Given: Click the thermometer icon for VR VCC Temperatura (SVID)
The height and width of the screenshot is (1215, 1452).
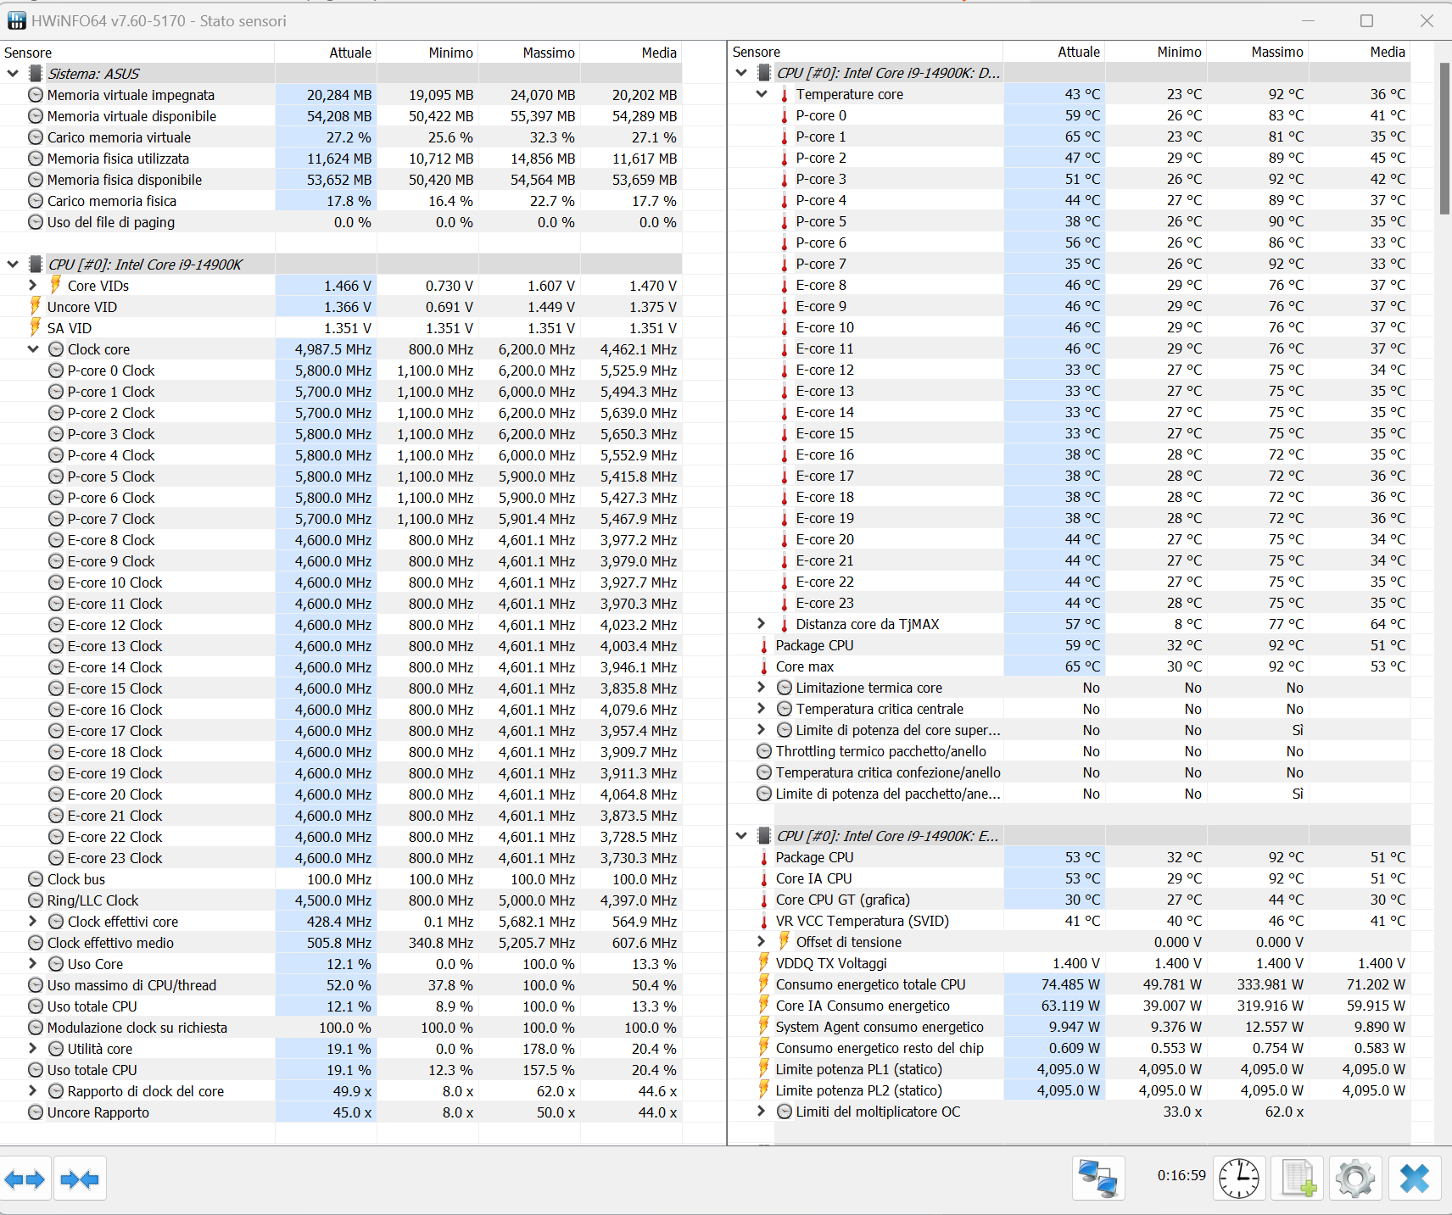Looking at the screenshot, I should [x=764, y=921].
